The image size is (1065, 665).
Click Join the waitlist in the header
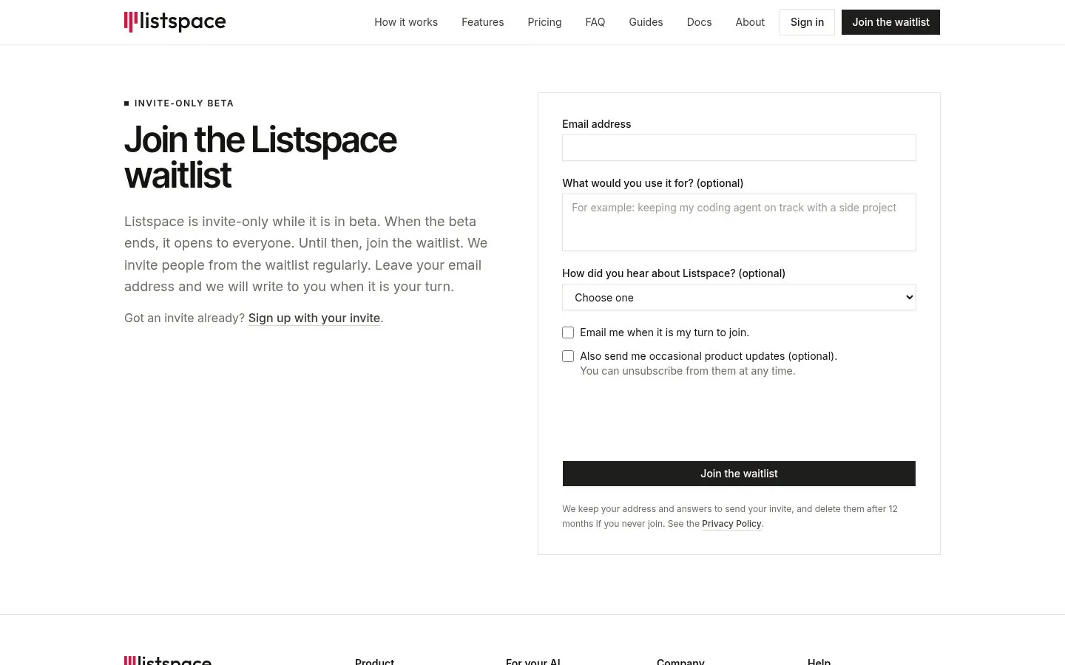coord(890,22)
